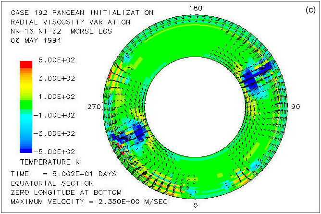This screenshot has height=214, width=321.
Task: Select the 270 degree longitude label
Action: click(92, 107)
